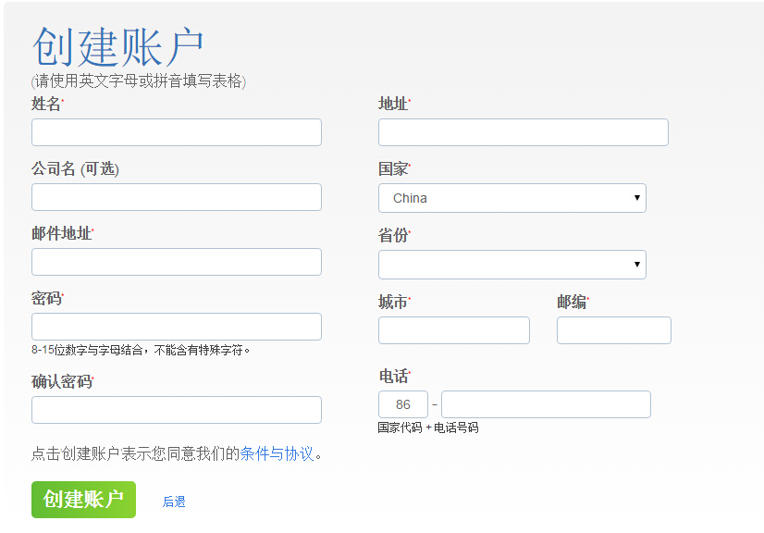The image size is (764, 533).
Task: Click the 姓名 name input field
Action: click(x=176, y=131)
